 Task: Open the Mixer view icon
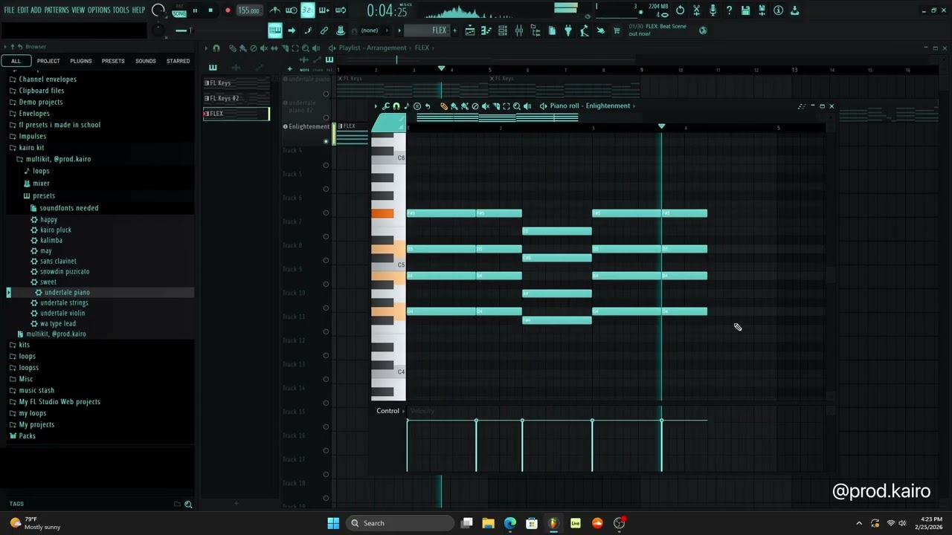click(519, 30)
